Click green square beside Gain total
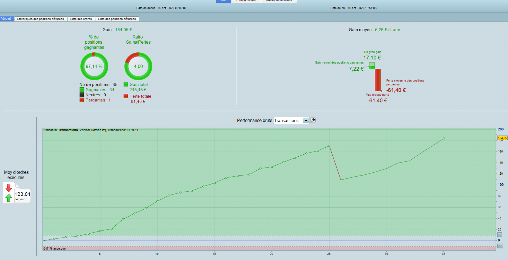Screen dimensions: 508x260 126,84
